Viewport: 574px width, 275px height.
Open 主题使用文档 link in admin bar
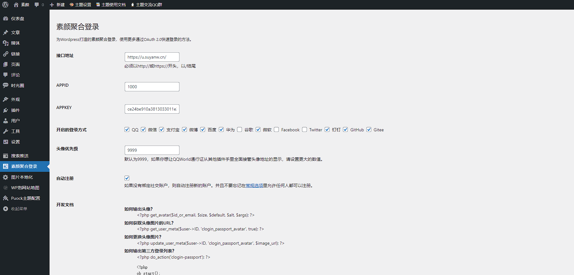(x=111, y=5)
